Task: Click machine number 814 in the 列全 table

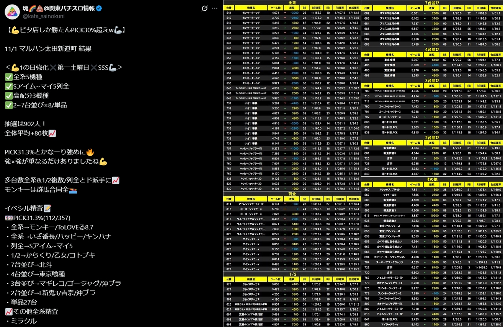Action: [229, 204]
